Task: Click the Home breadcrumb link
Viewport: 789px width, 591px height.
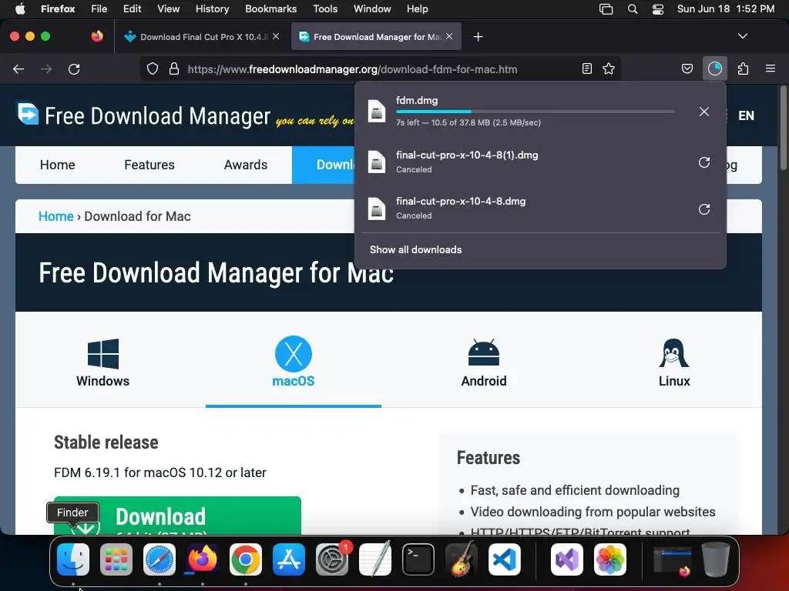Action: (x=55, y=216)
